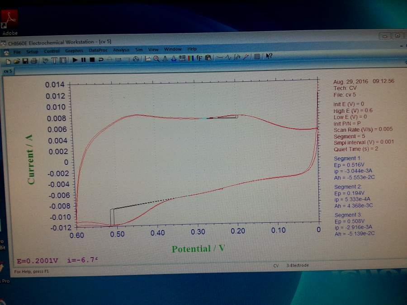Screen dimensions: 407x305
Task: Click the T parameters toolbar icon
Action: coord(54,61)
